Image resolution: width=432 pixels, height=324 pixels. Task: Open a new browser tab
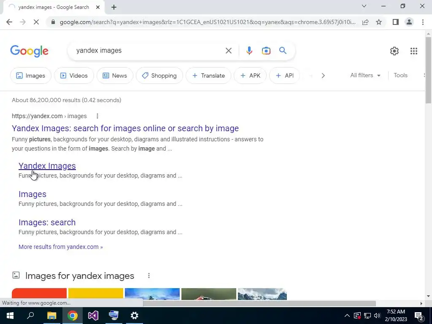[x=114, y=7]
